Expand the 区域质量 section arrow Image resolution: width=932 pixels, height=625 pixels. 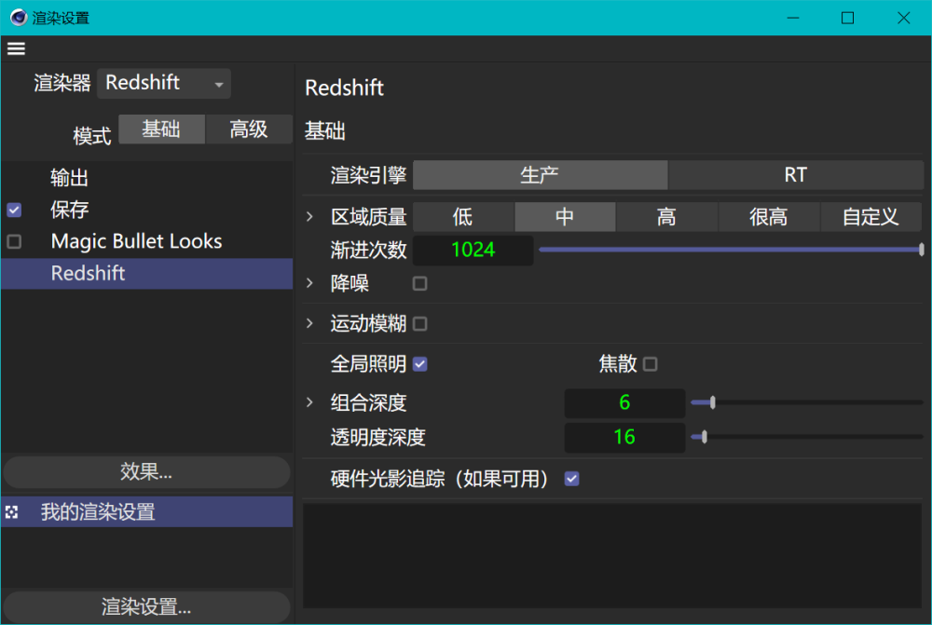click(x=309, y=217)
